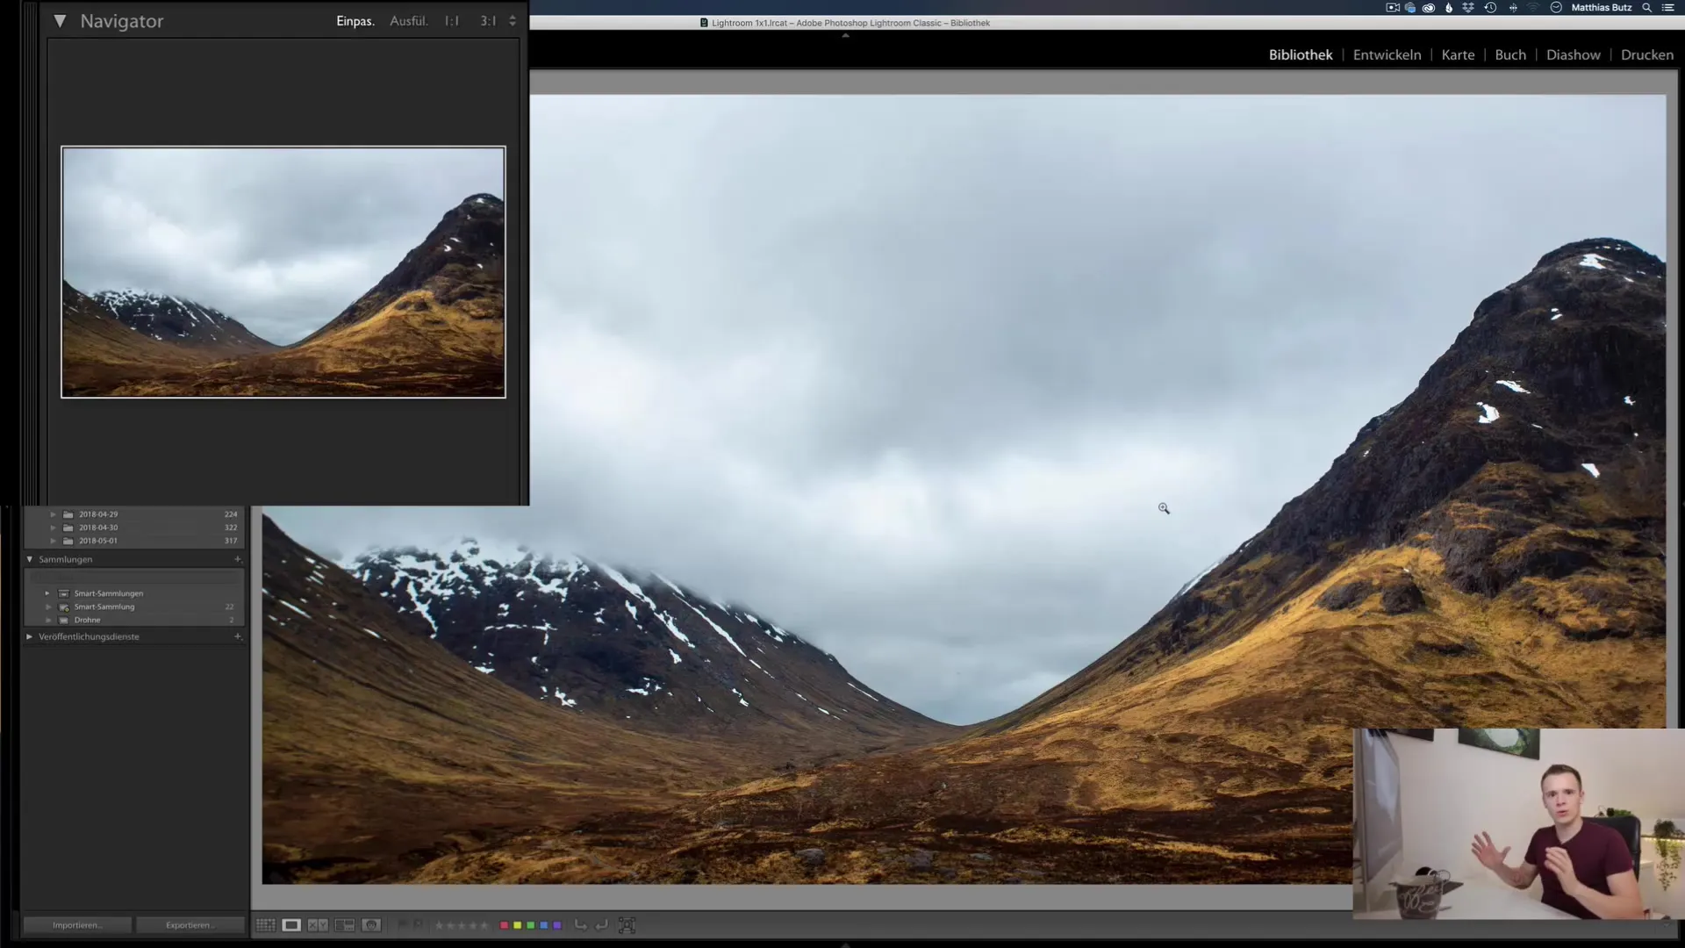Collapse the Navigator panel triangle
The width and height of the screenshot is (1685, 948).
(x=60, y=21)
